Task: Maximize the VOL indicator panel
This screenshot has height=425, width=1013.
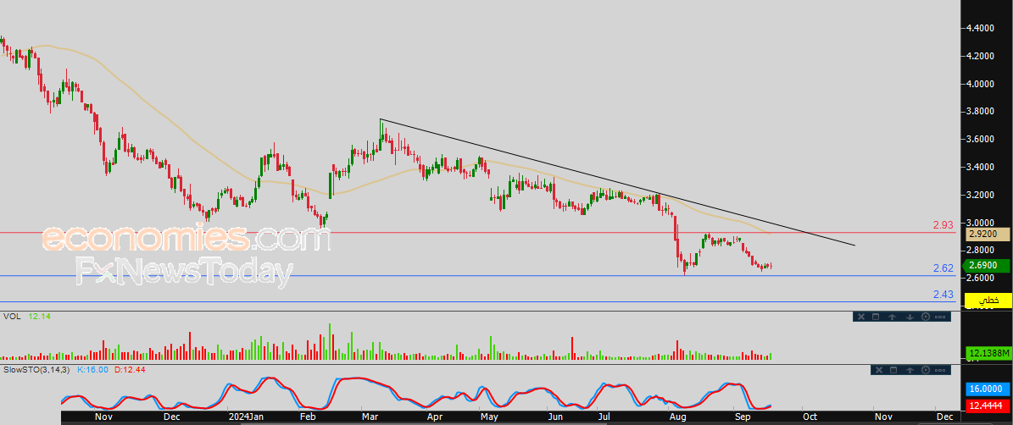Action: click(876, 317)
